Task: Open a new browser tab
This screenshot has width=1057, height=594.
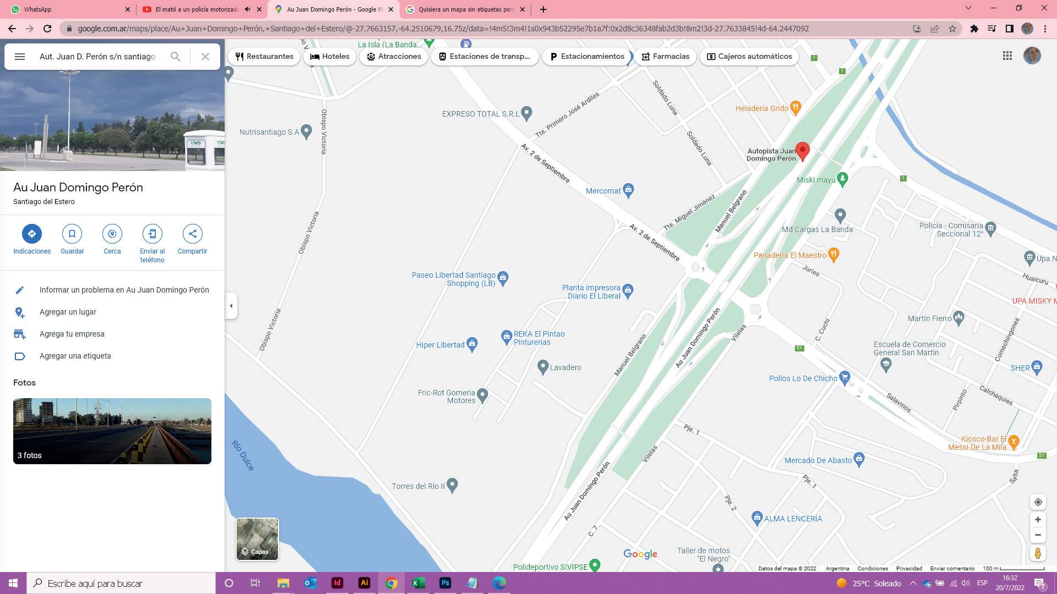Action: 543,9
